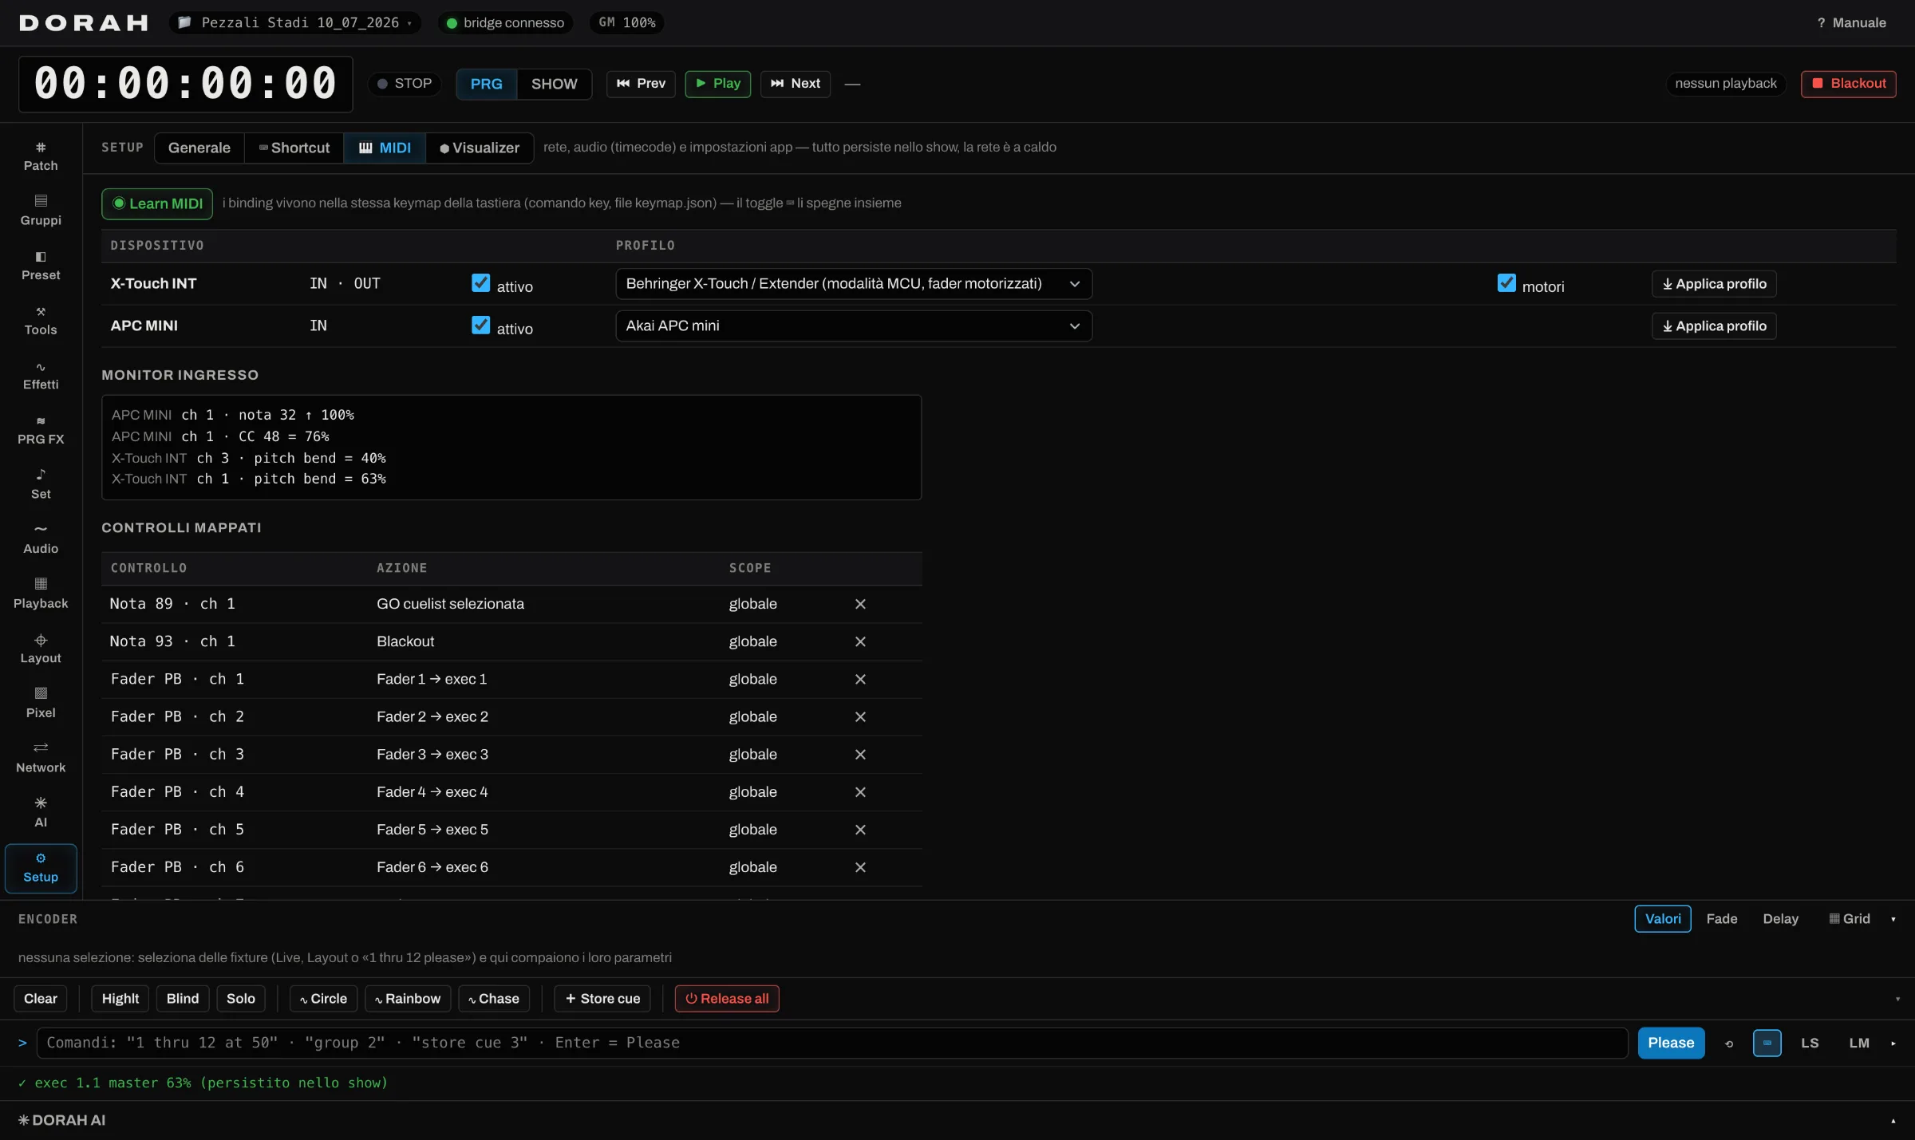1915x1140 pixels.
Task: Remove the Nota 89 ch 1 mapping
Action: (x=860, y=604)
